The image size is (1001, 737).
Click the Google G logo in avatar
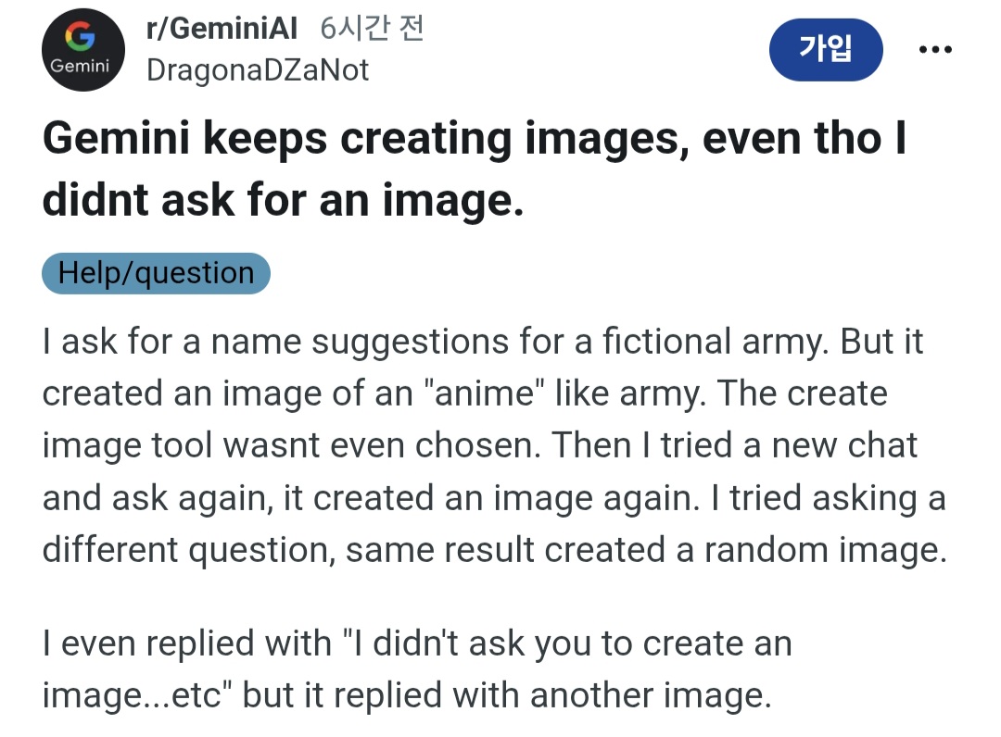tap(82, 35)
